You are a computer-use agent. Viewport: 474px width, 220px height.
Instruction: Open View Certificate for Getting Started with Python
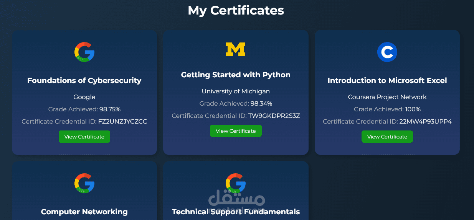[x=236, y=131]
